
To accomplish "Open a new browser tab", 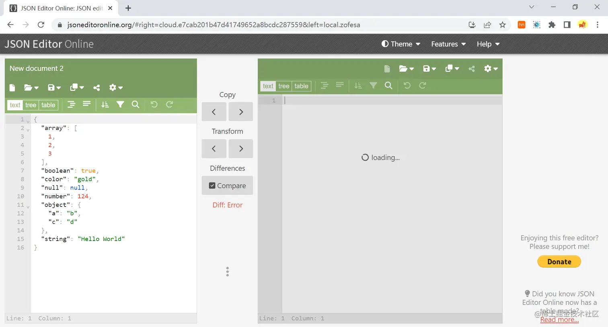I will [x=128, y=8].
